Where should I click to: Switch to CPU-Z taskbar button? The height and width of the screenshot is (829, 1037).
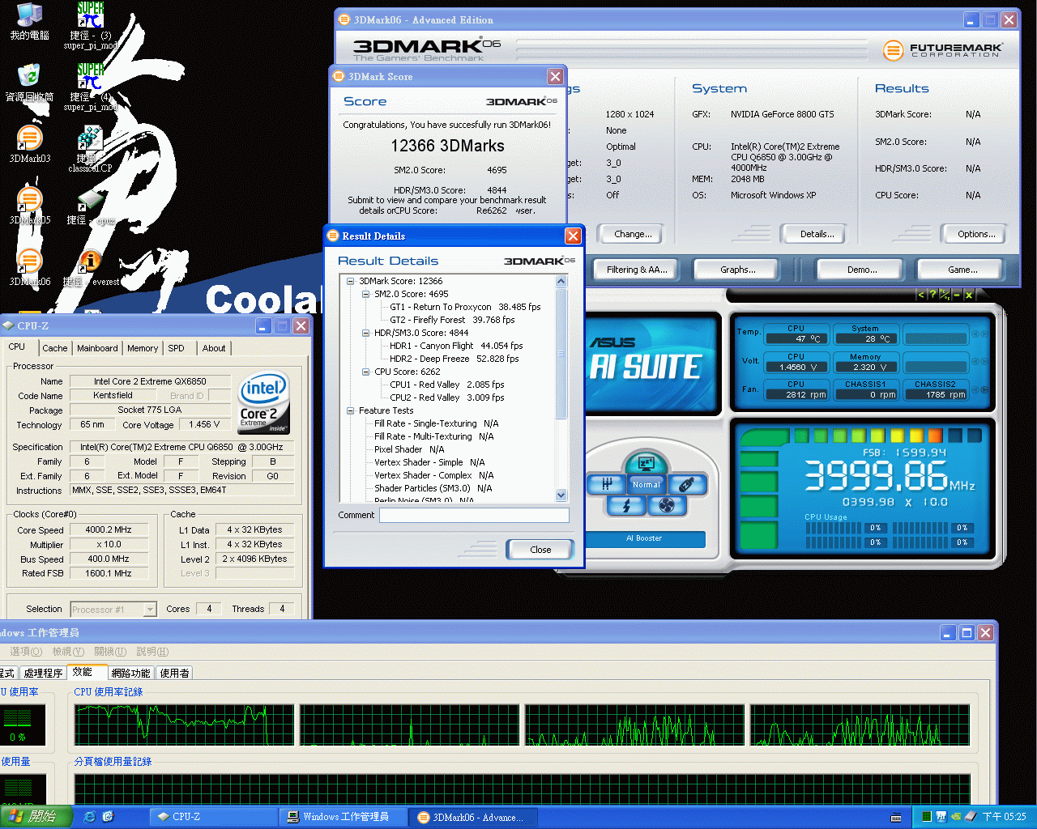tap(213, 817)
